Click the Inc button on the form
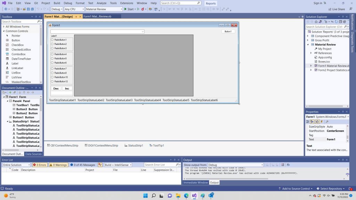This screenshot has height=200, width=356. (67, 89)
